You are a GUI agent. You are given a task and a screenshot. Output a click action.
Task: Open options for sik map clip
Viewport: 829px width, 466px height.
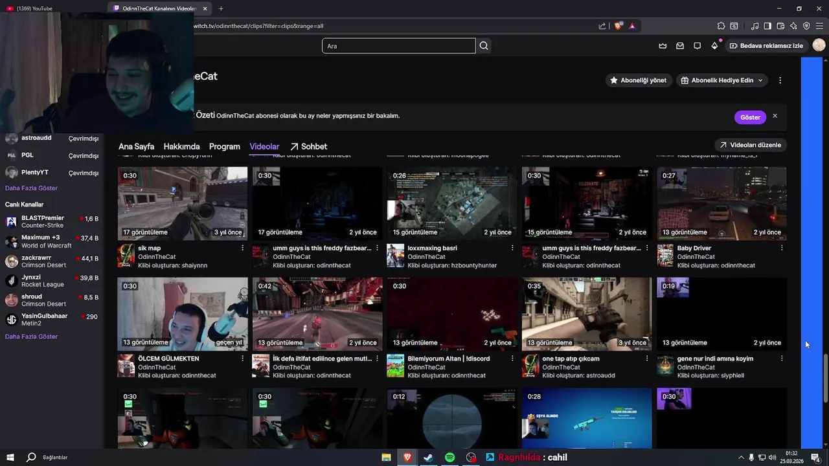pyautogui.click(x=243, y=248)
